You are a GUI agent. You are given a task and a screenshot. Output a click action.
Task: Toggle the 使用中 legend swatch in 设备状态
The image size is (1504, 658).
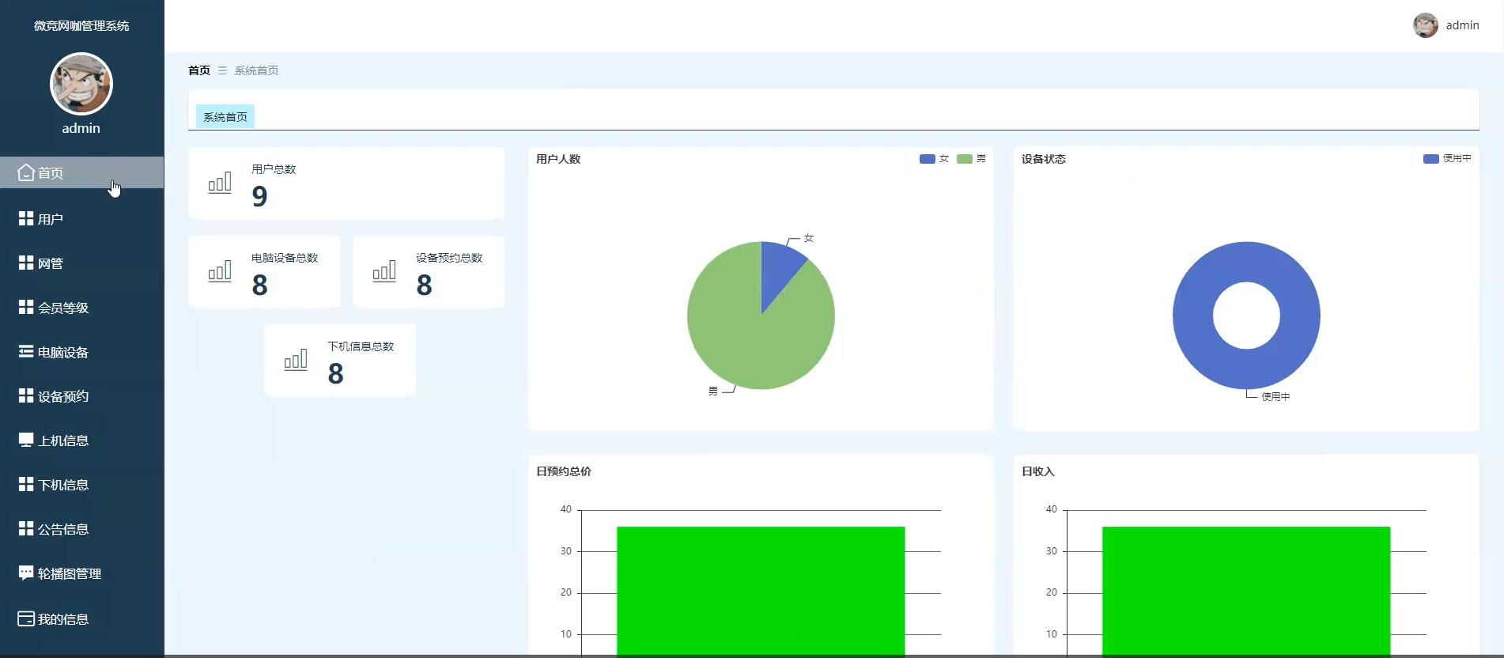[x=1431, y=159]
